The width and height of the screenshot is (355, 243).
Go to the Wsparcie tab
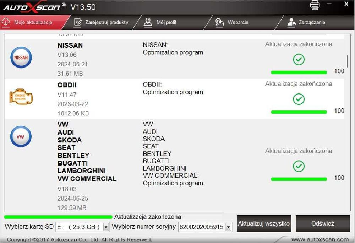(x=244, y=22)
